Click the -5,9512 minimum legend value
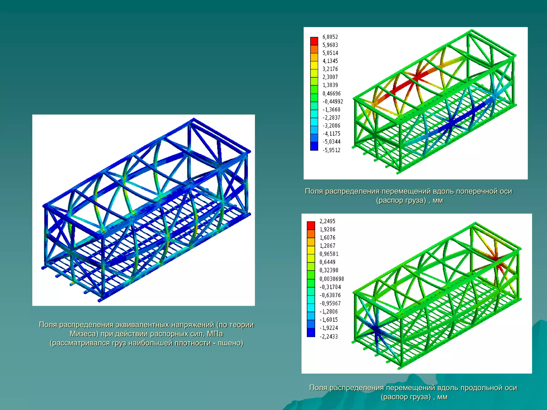The height and width of the screenshot is (410, 547). coord(331,150)
